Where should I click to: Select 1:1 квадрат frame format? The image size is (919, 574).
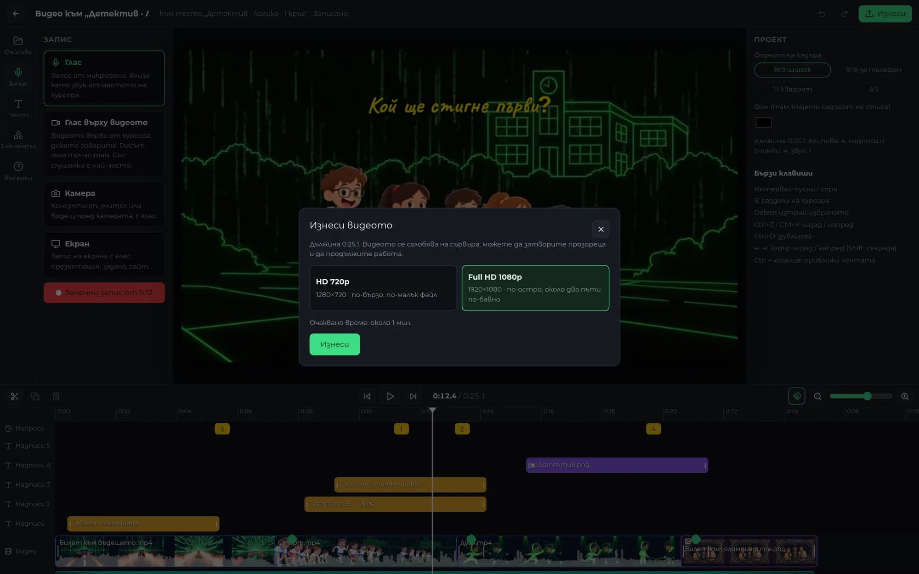pyautogui.click(x=792, y=89)
